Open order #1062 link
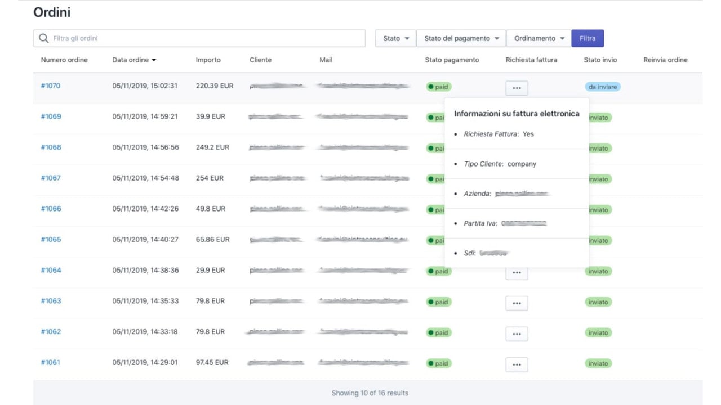 pyautogui.click(x=51, y=332)
